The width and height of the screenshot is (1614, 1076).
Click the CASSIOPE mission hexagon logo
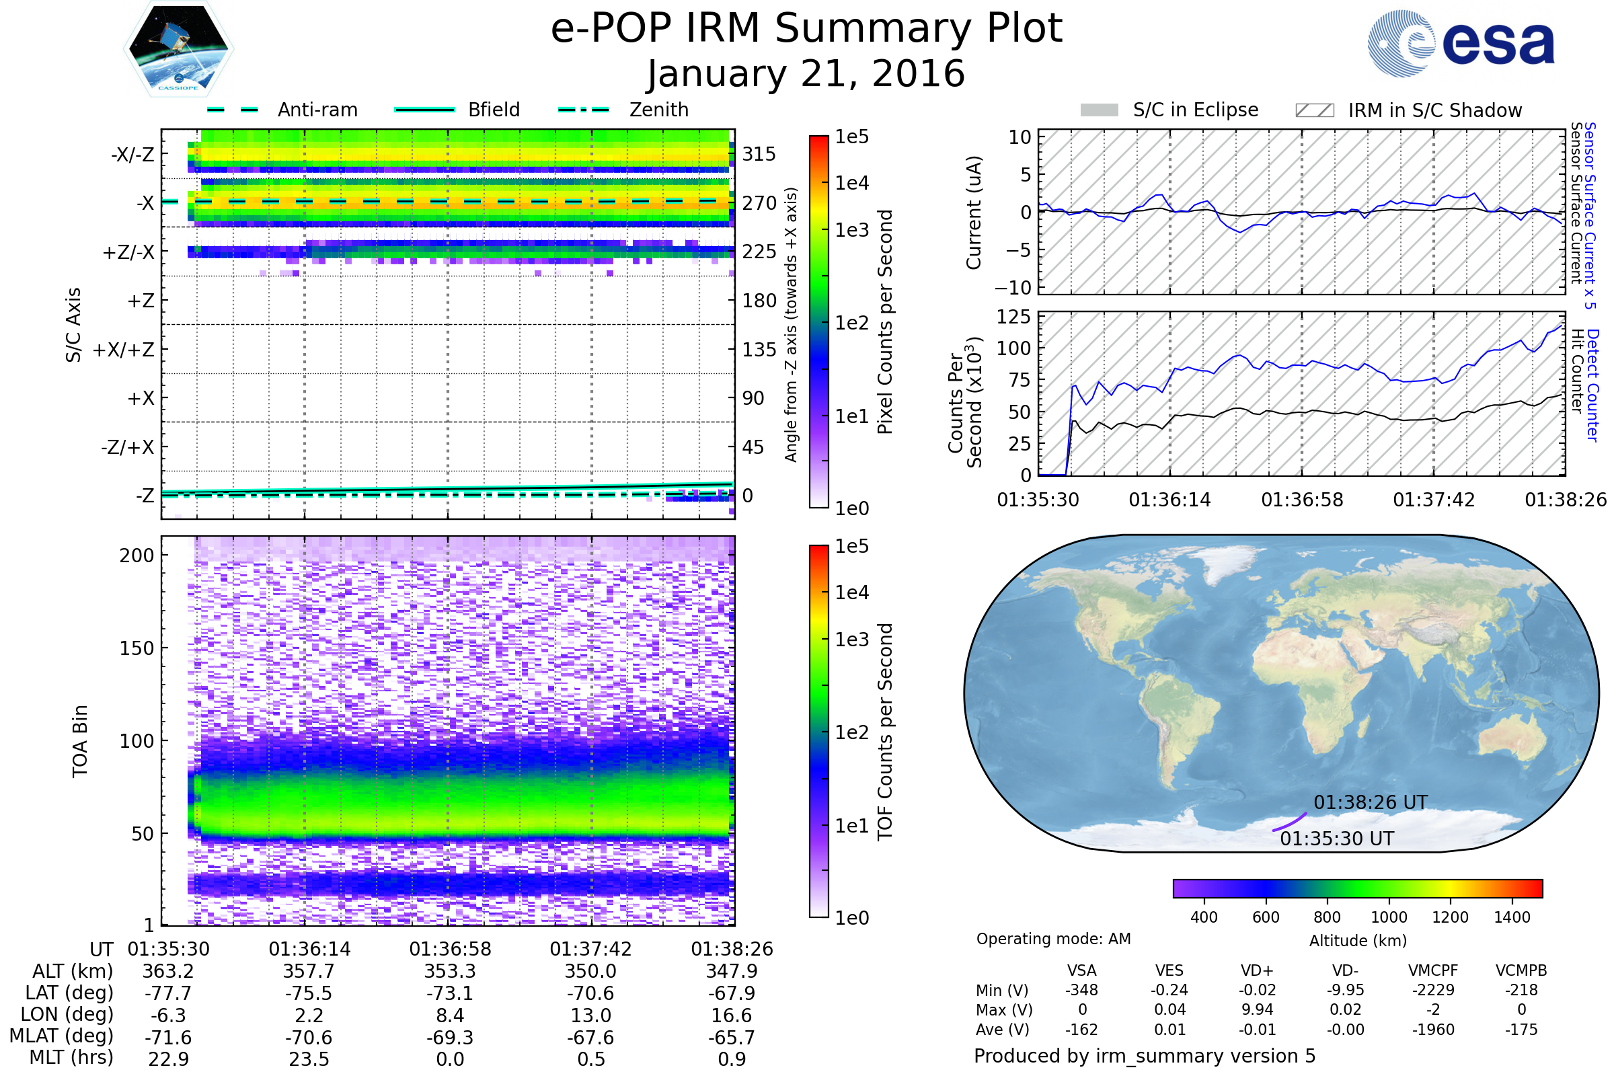[178, 49]
